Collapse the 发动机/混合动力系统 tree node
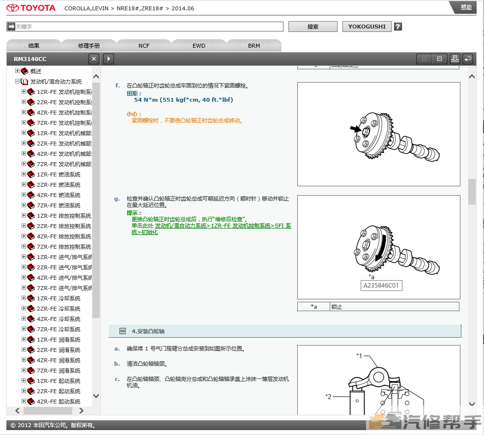Viewport: 484px width, 435px height. click(17, 81)
